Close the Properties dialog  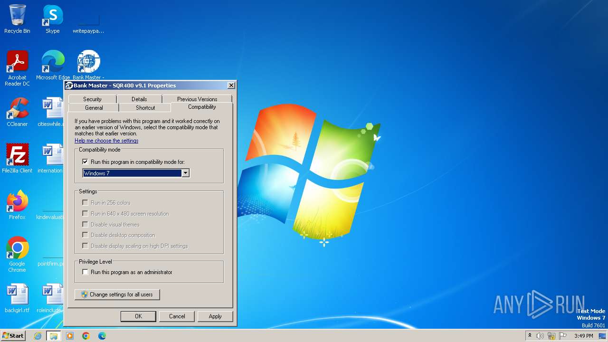coord(231,85)
